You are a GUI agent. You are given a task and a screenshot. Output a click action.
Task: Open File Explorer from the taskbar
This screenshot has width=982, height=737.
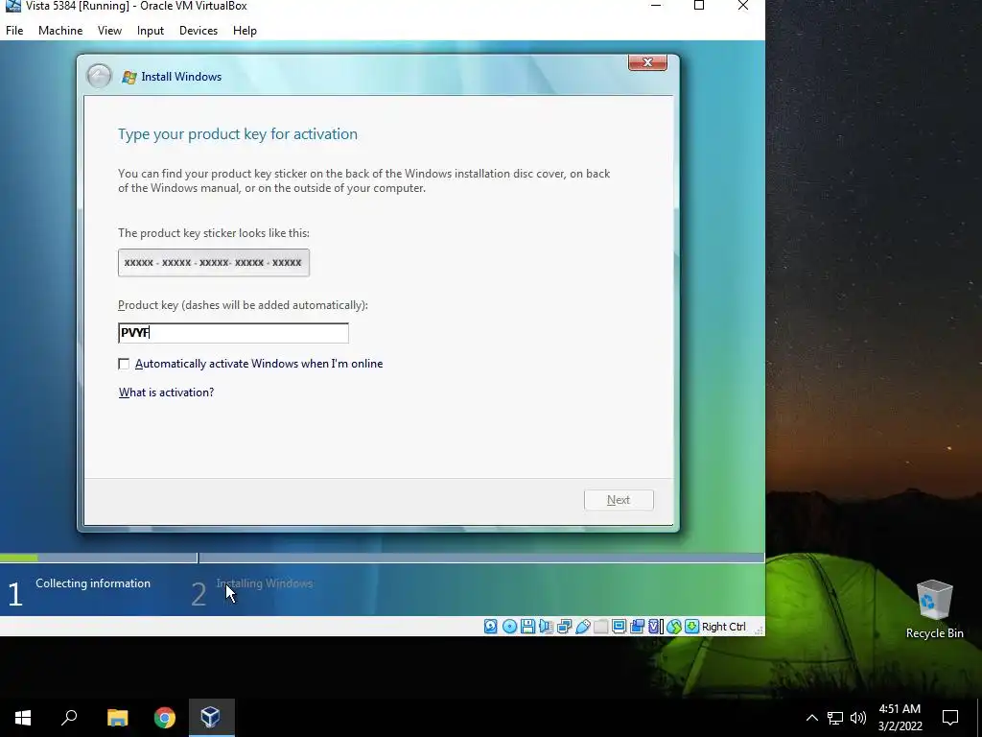point(117,718)
